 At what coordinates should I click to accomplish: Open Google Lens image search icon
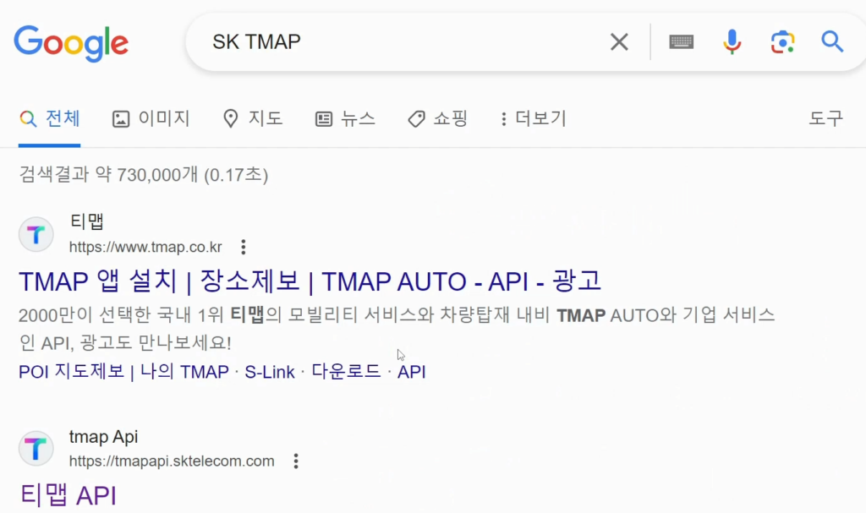point(782,41)
